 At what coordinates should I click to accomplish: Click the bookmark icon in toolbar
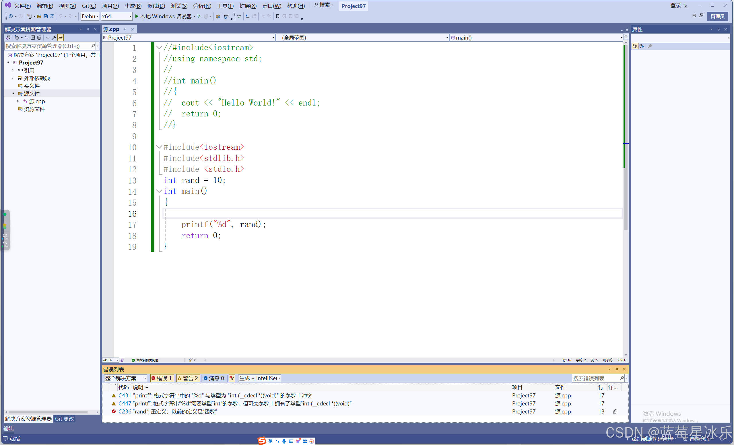(x=278, y=16)
